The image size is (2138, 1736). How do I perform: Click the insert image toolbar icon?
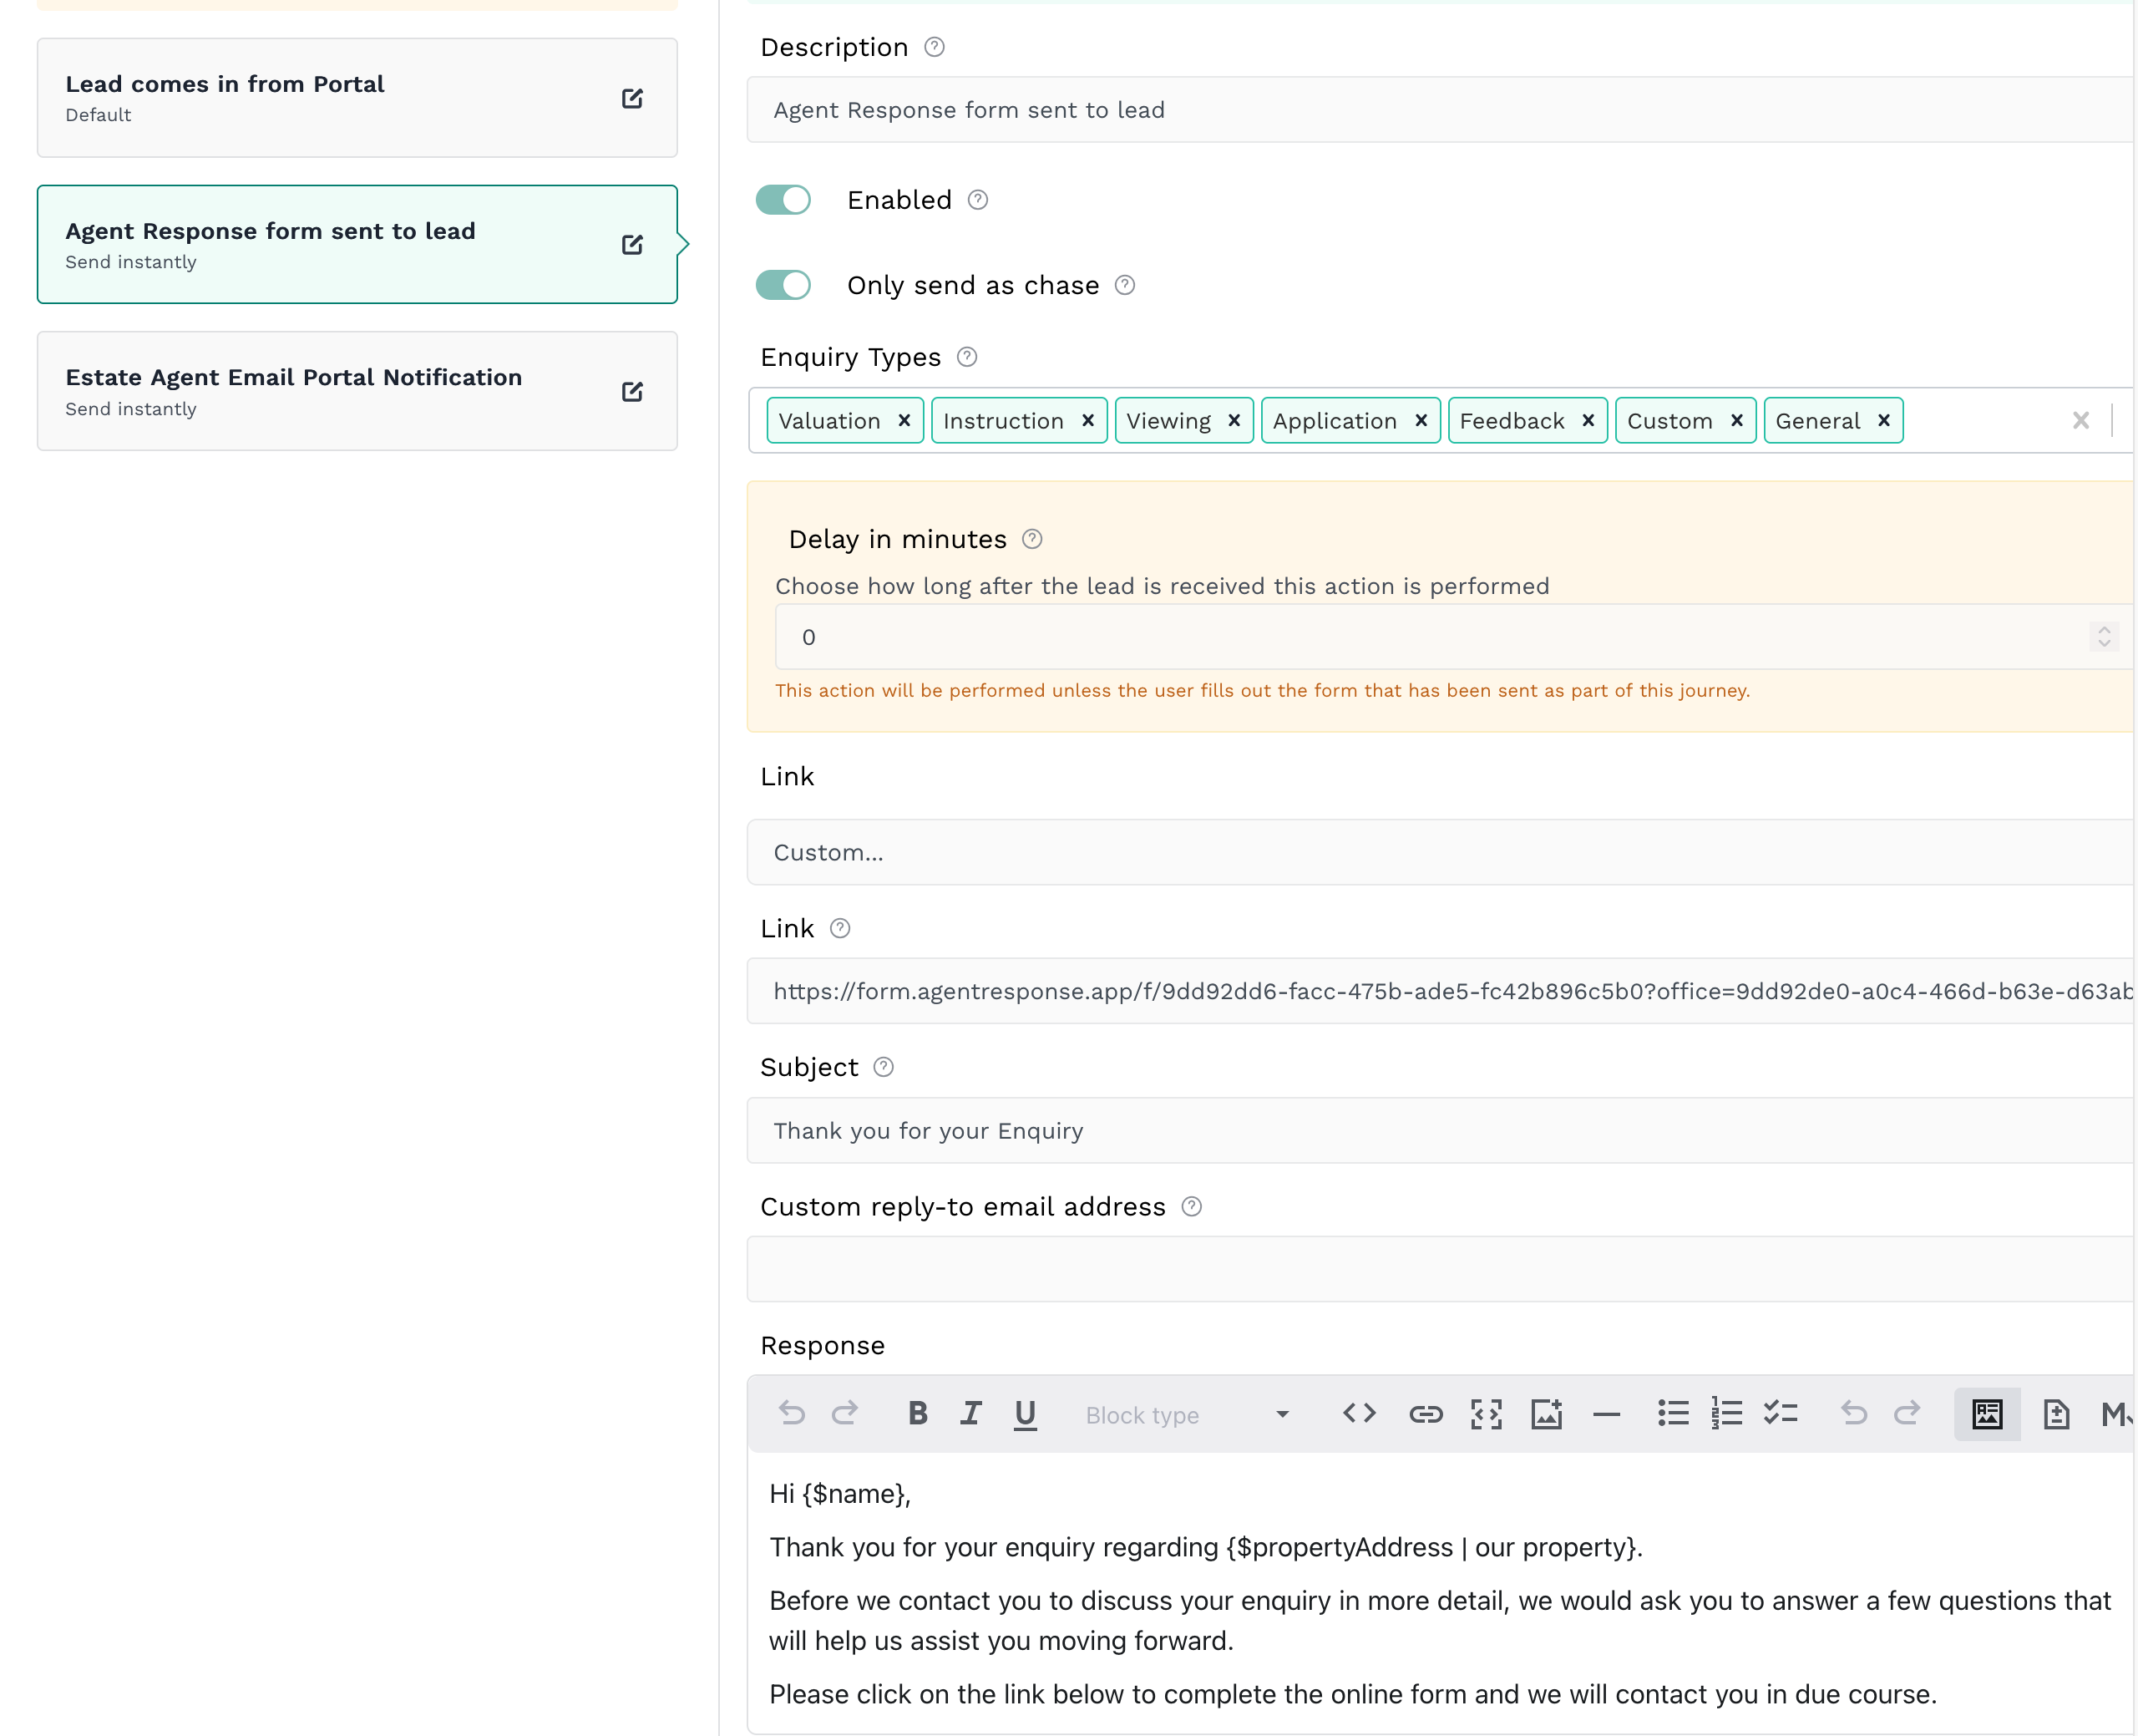(x=1546, y=1413)
